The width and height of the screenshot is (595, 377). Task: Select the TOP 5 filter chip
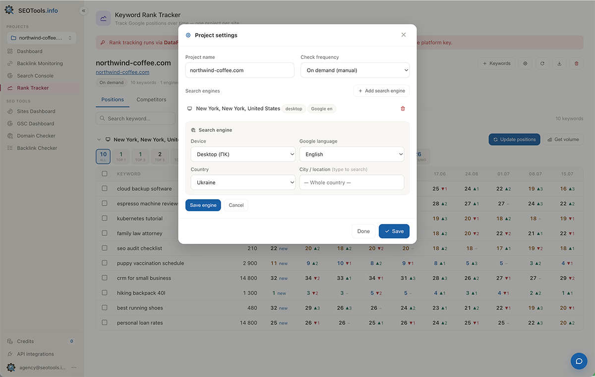(x=160, y=157)
